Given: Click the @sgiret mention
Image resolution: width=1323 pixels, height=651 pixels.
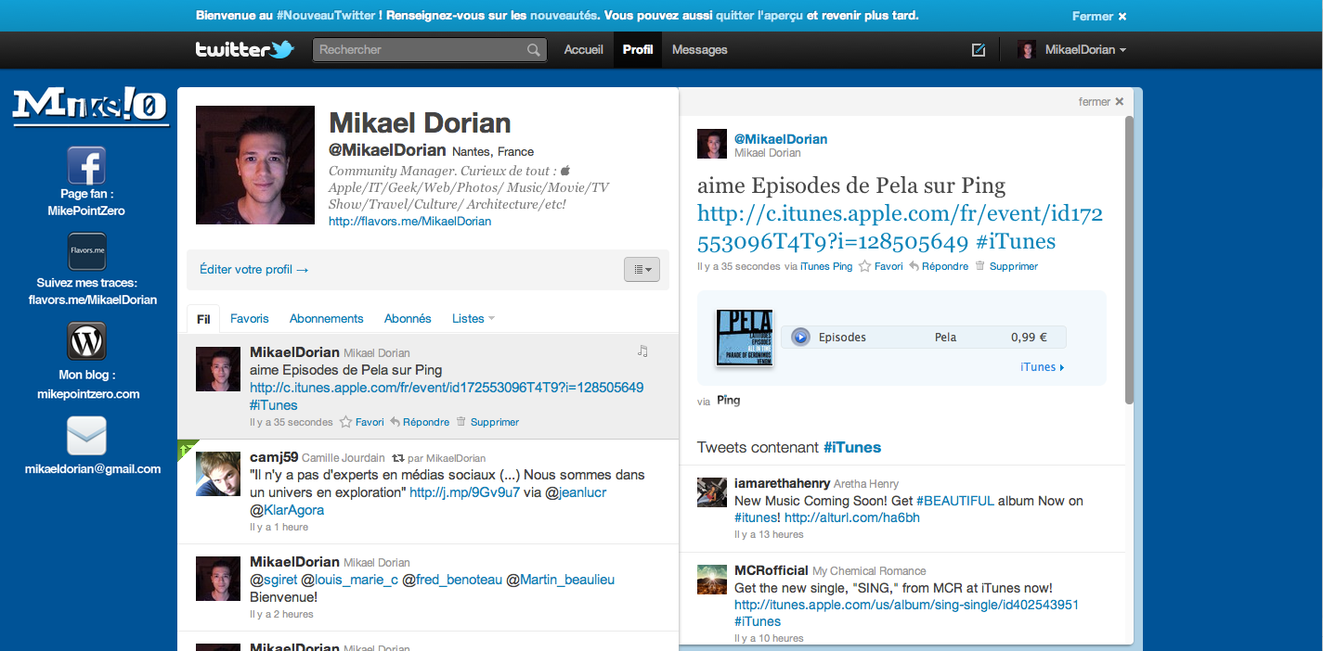Looking at the screenshot, I should (274, 580).
